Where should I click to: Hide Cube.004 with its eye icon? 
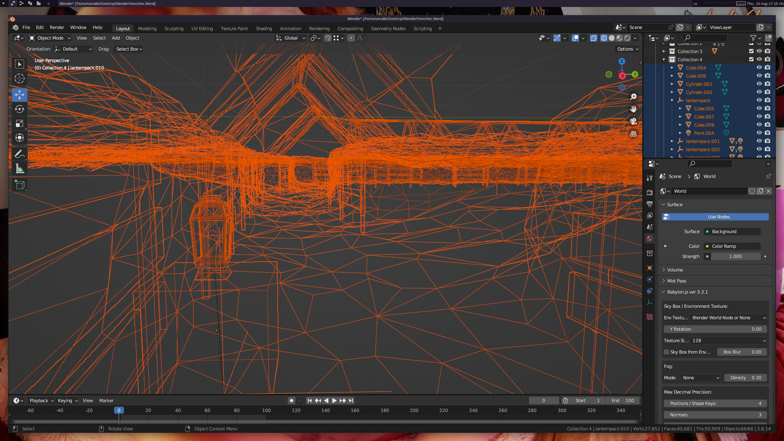[x=759, y=68]
